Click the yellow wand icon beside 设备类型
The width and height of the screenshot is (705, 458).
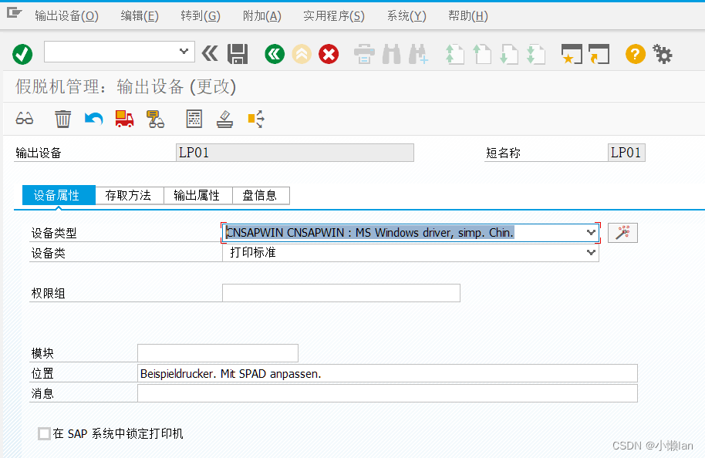click(x=622, y=232)
